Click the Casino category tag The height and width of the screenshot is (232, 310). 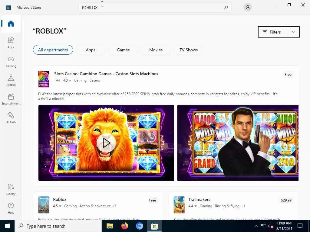click(95, 80)
